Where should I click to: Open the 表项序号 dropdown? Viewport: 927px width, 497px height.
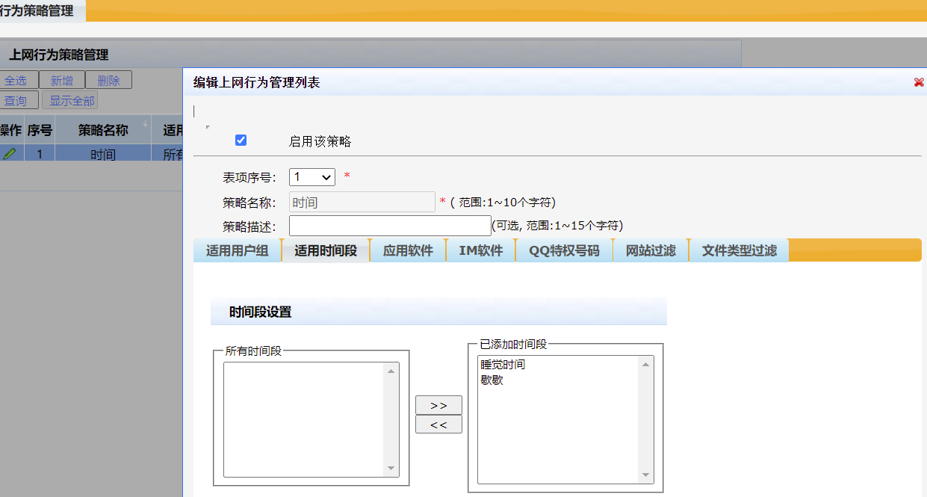312,177
